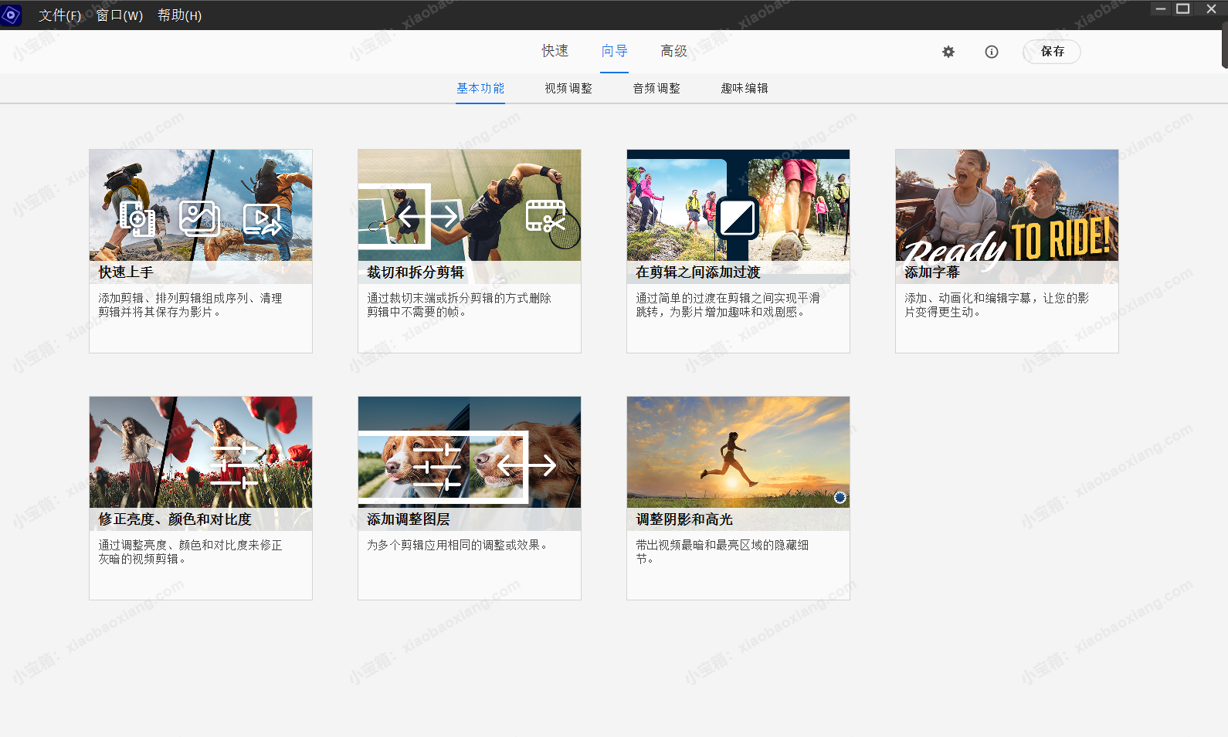Switch to the 高级 mode tab

pos(673,51)
